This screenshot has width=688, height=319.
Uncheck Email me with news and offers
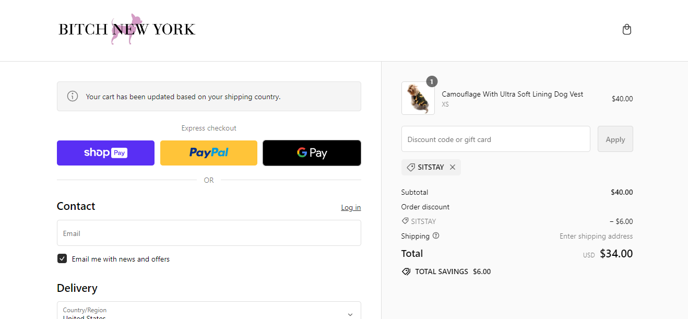coord(62,258)
